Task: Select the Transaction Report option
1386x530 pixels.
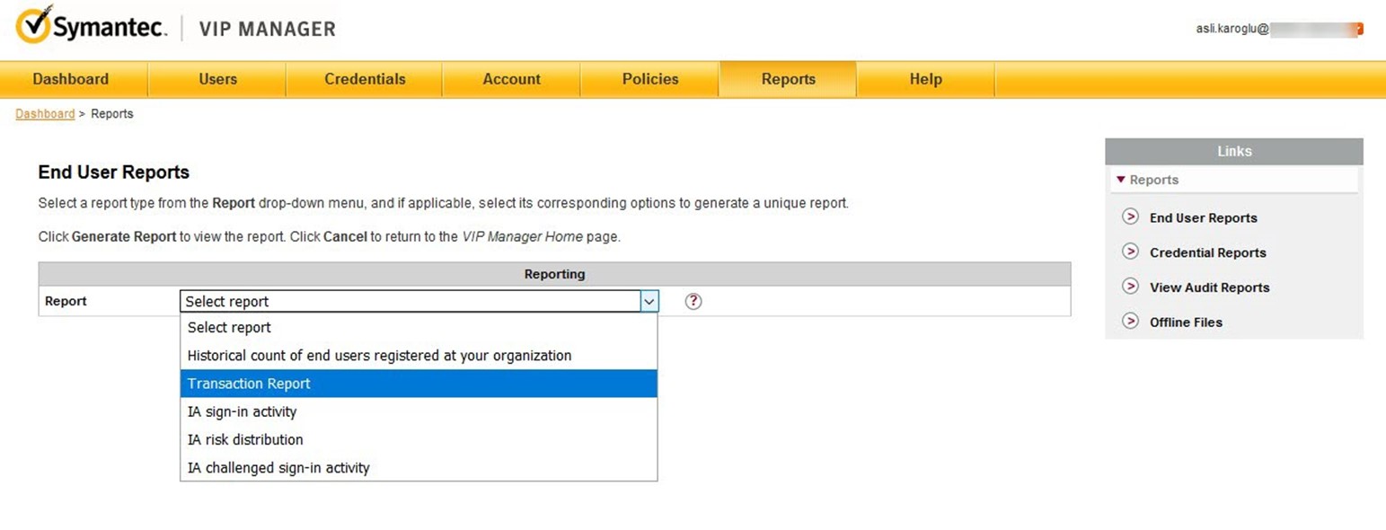Action: tap(419, 384)
